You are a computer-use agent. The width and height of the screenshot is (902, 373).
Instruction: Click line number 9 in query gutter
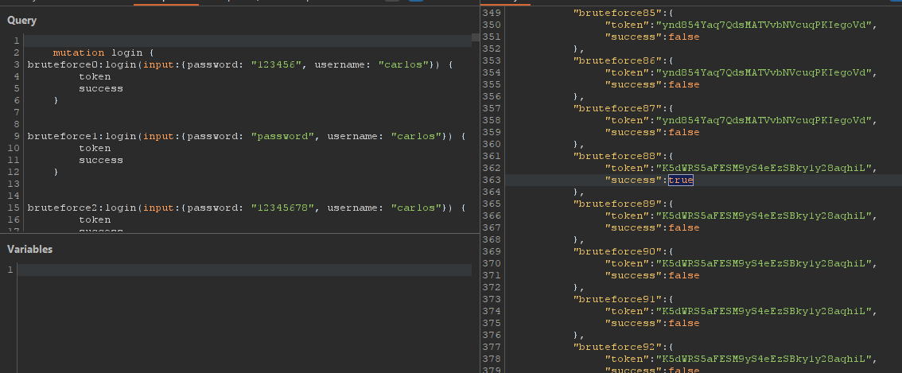point(16,136)
